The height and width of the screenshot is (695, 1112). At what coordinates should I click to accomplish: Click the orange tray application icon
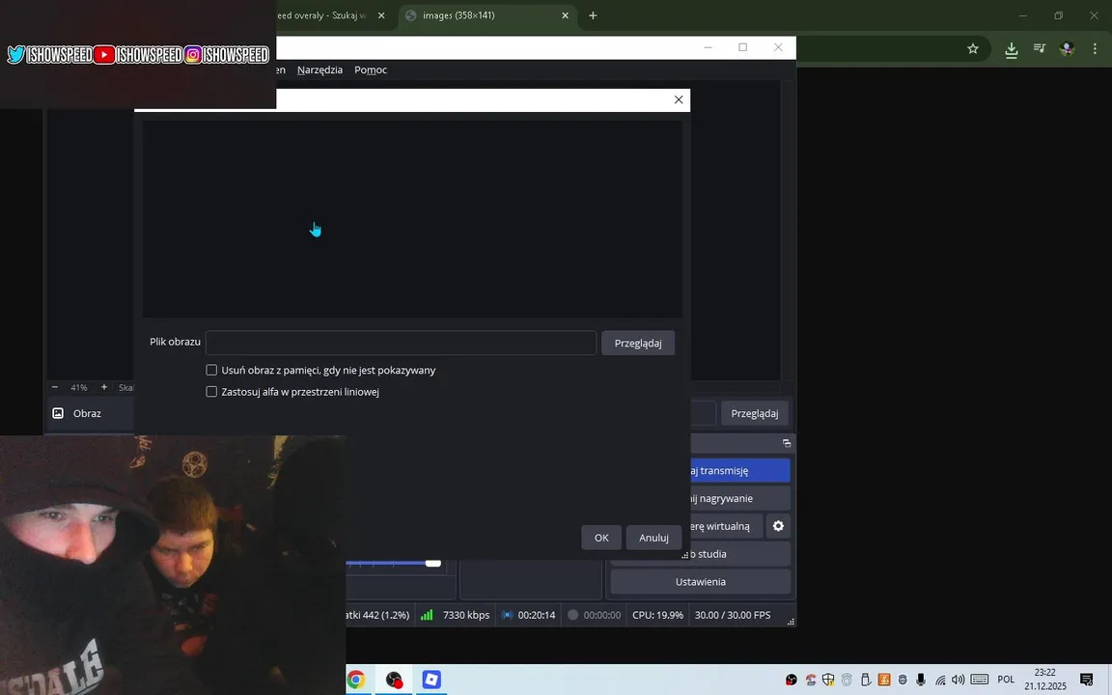tap(883, 681)
